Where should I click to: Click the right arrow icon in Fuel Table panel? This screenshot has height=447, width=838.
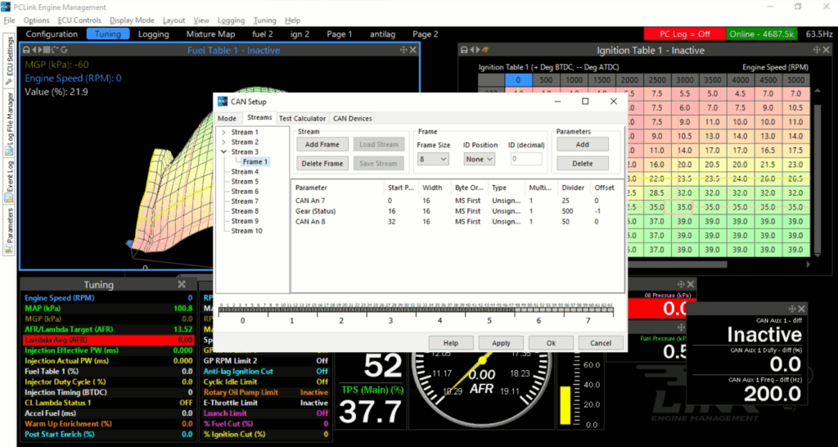tap(40, 50)
